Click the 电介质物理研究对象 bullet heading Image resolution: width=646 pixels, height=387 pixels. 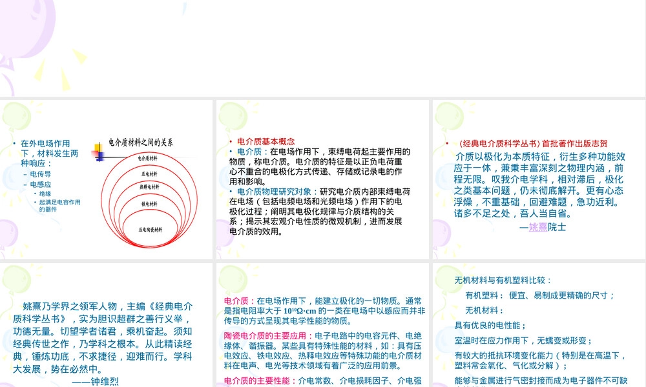[x=274, y=192]
